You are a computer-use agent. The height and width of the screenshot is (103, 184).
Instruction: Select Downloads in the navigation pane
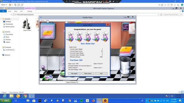9,24
